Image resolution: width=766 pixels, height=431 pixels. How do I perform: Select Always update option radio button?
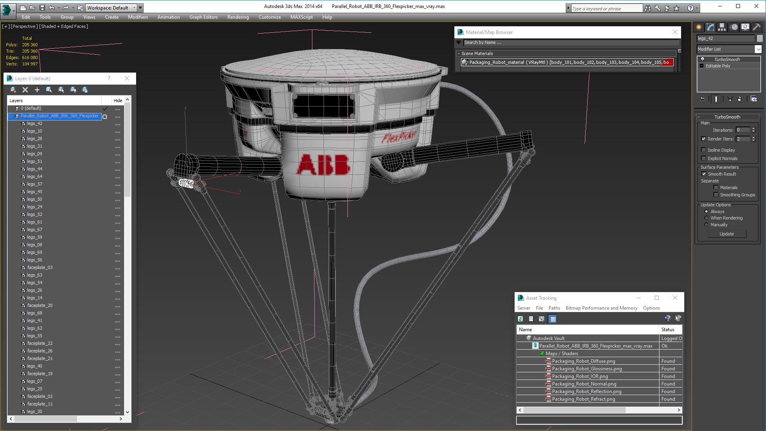[x=706, y=212]
